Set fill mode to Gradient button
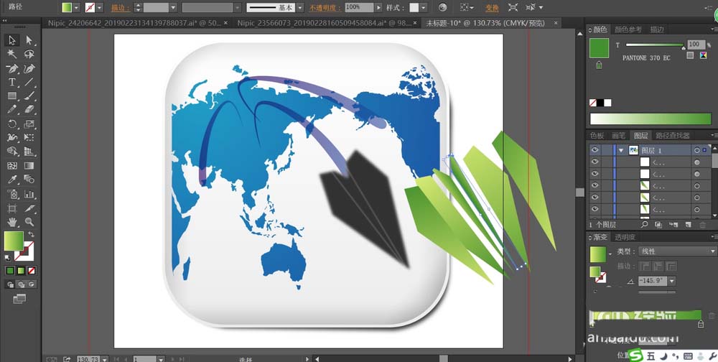 (21, 271)
